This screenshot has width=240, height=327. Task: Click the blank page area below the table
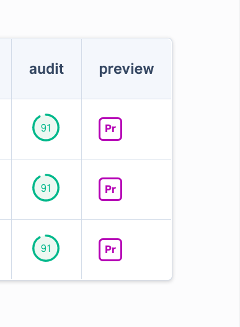(x=120, y=305)
